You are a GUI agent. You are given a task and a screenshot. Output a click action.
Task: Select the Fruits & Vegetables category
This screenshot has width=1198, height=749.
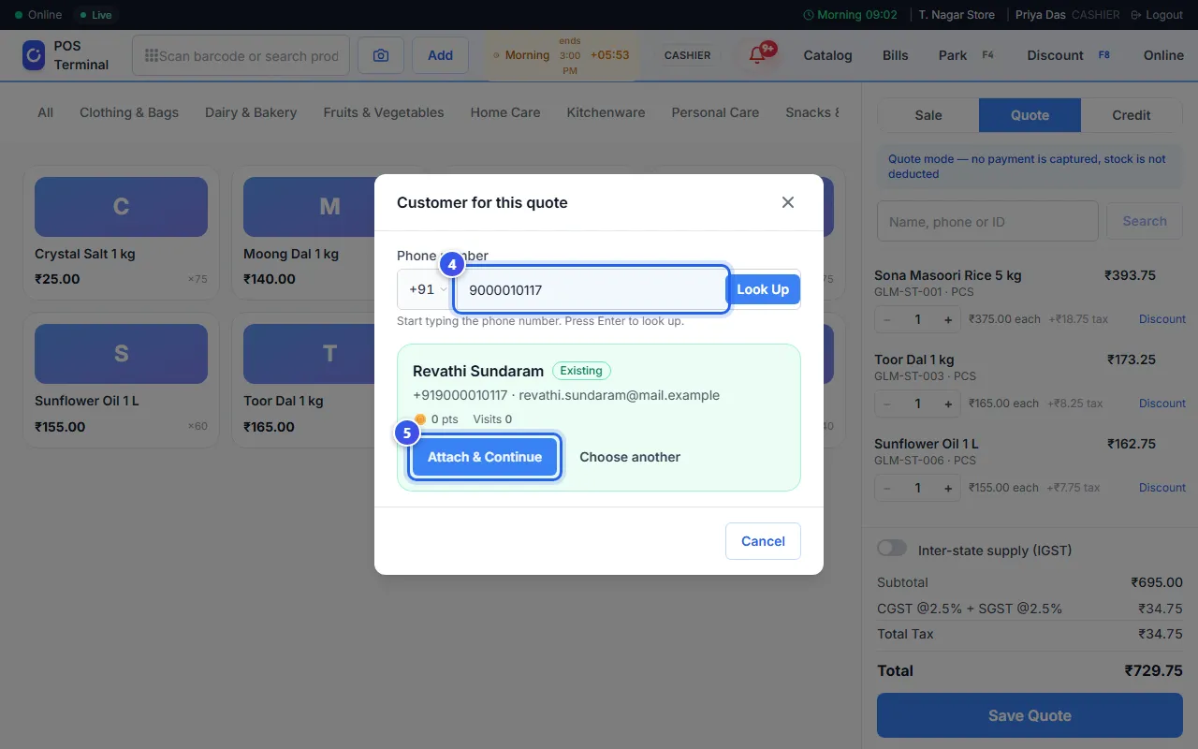[x=384, y=112]
